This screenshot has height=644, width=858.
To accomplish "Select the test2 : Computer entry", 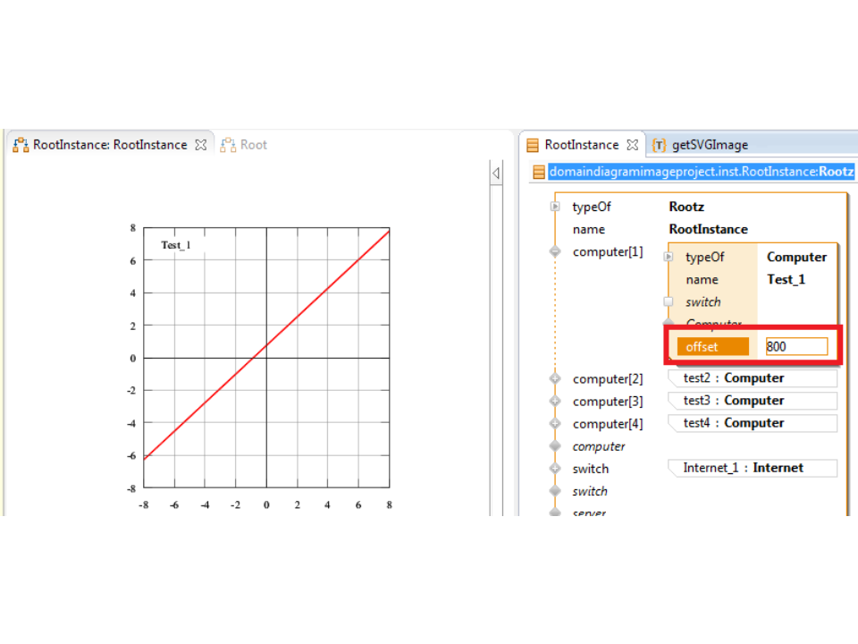I will click(x=752, y=378).
